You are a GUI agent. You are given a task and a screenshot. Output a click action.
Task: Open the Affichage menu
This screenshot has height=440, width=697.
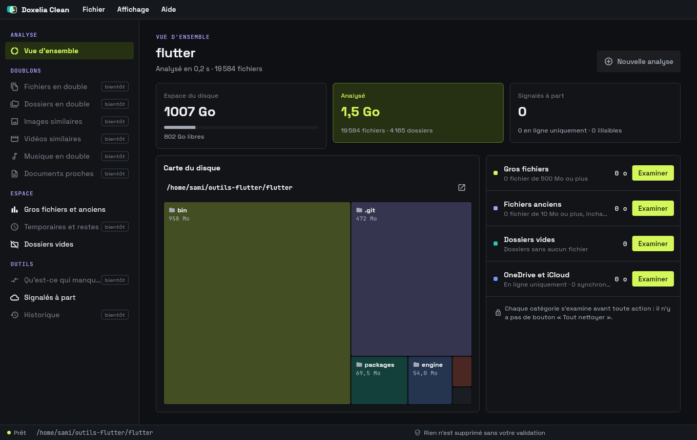[x=133, y=10]
